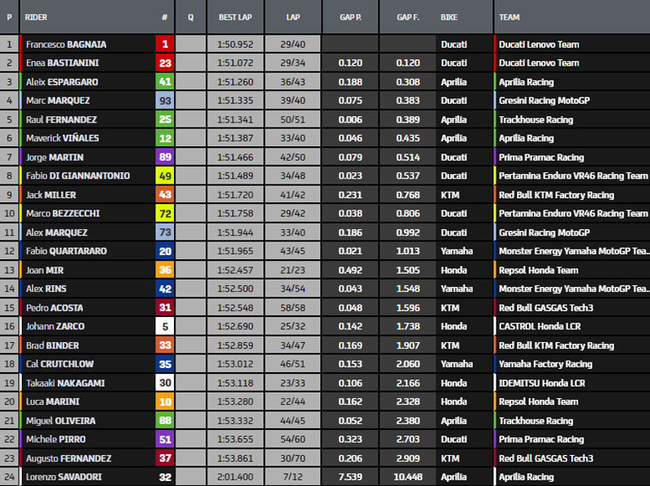Select Johann Zarco's white number 5 badge
Screen dimensions: 650x486
point(165,327)
